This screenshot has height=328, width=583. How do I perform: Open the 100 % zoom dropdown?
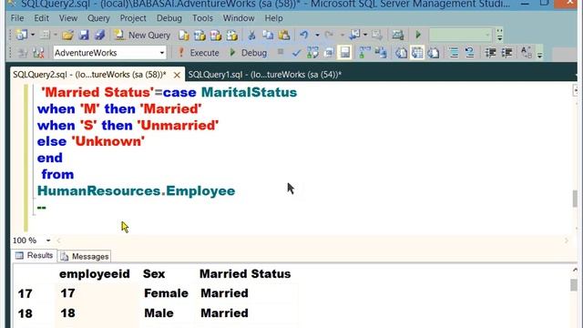[48, 241]
